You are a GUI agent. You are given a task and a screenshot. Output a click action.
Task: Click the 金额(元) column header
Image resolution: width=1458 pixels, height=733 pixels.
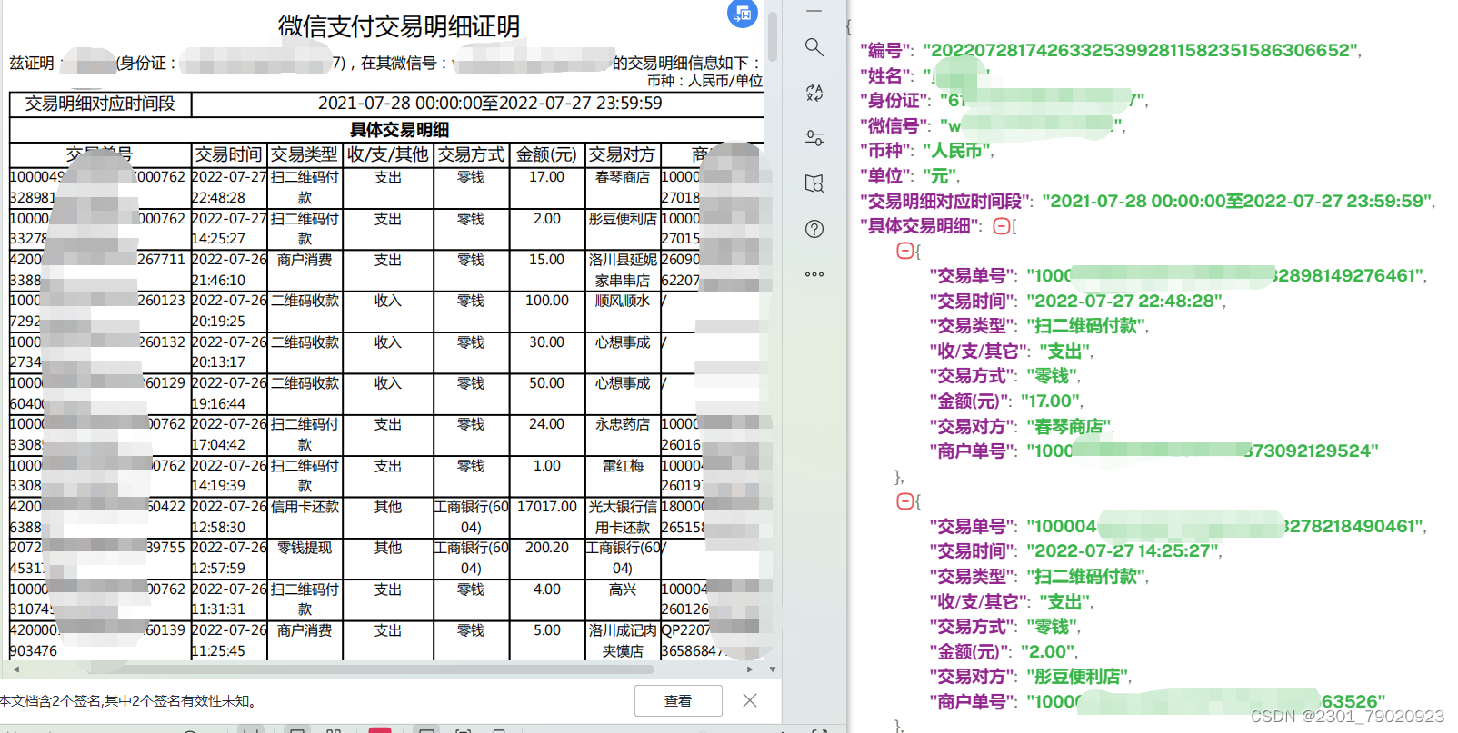pyautogui.click(x=546, y=154)
